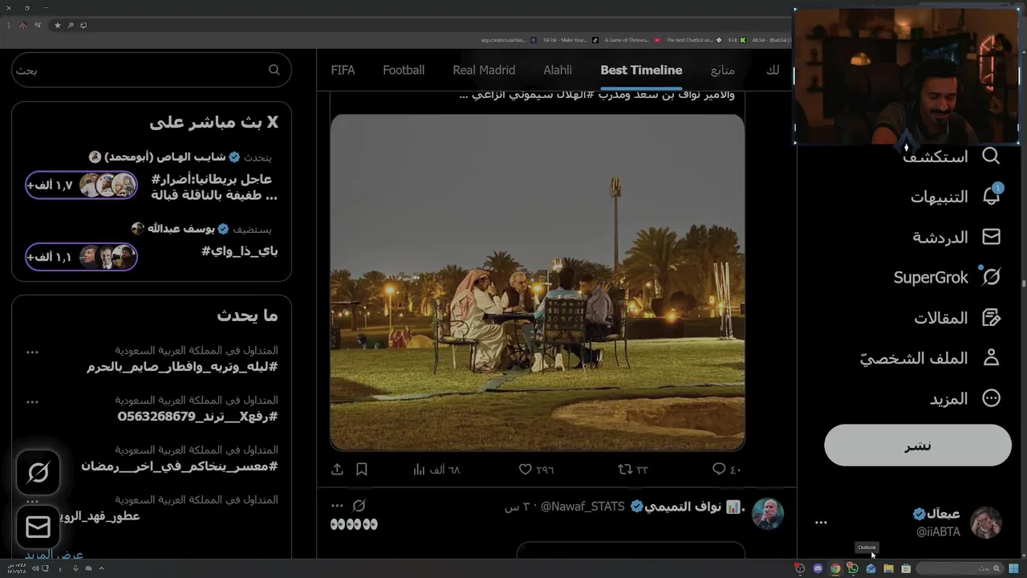Open WhatsApp from the taskbar
This screenshot has height=578, width=1027.
(x=852, y=568)
